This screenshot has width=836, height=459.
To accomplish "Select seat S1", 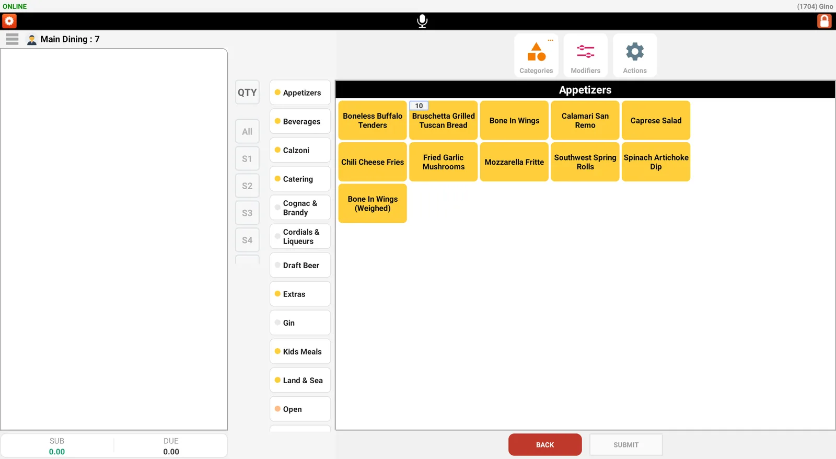I will point(247,159).
